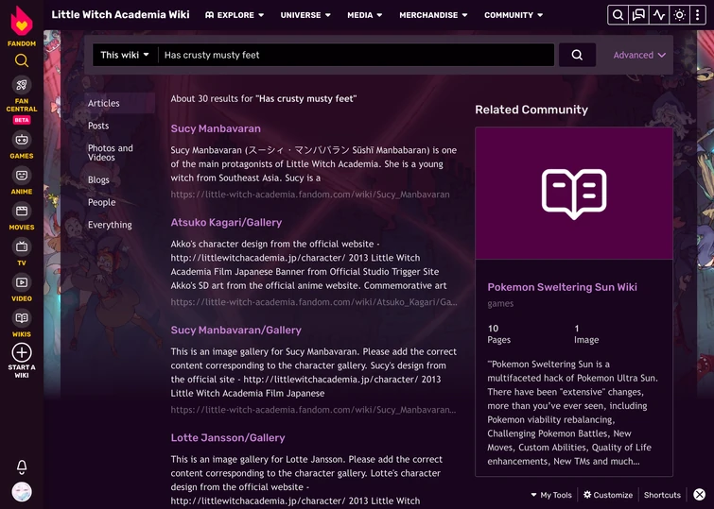Open the recent wiki activity icon
The image size is (714, 509).
pyautogui.click(x=659, y=15)
